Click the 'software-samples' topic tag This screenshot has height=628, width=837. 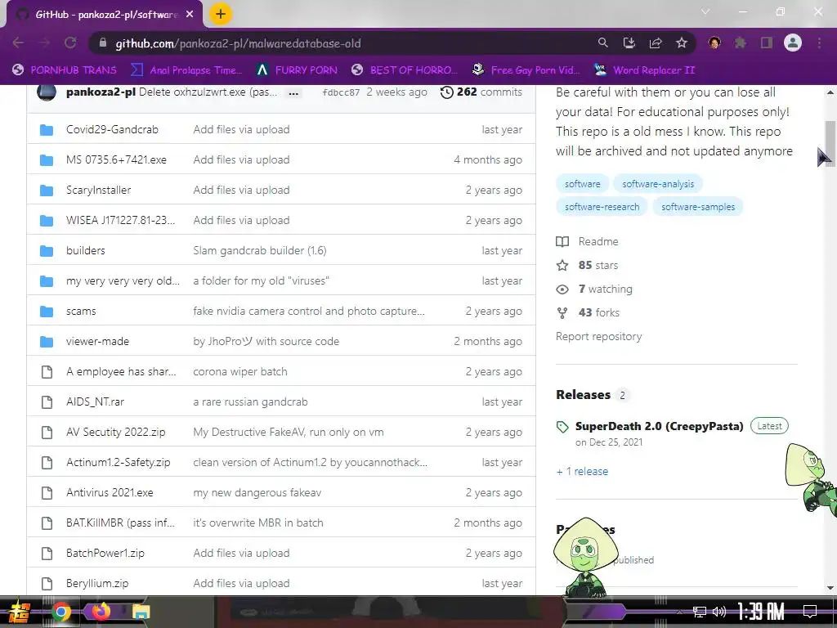point(698,207)
